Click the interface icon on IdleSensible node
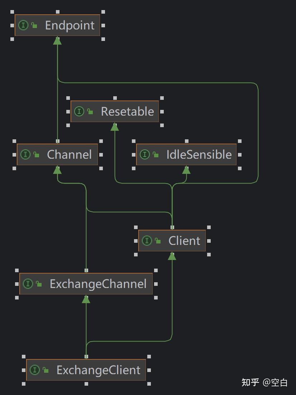 [145, 154]
